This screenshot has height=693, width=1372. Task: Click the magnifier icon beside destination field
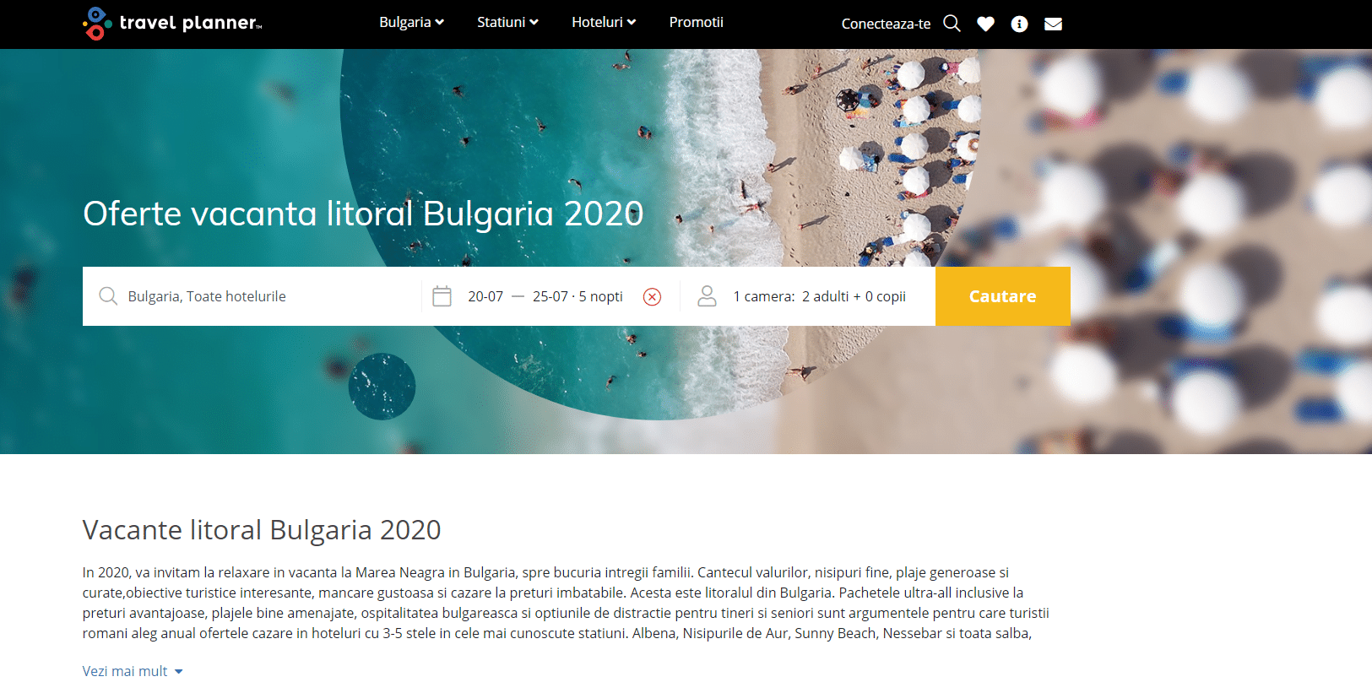[108, 296]
